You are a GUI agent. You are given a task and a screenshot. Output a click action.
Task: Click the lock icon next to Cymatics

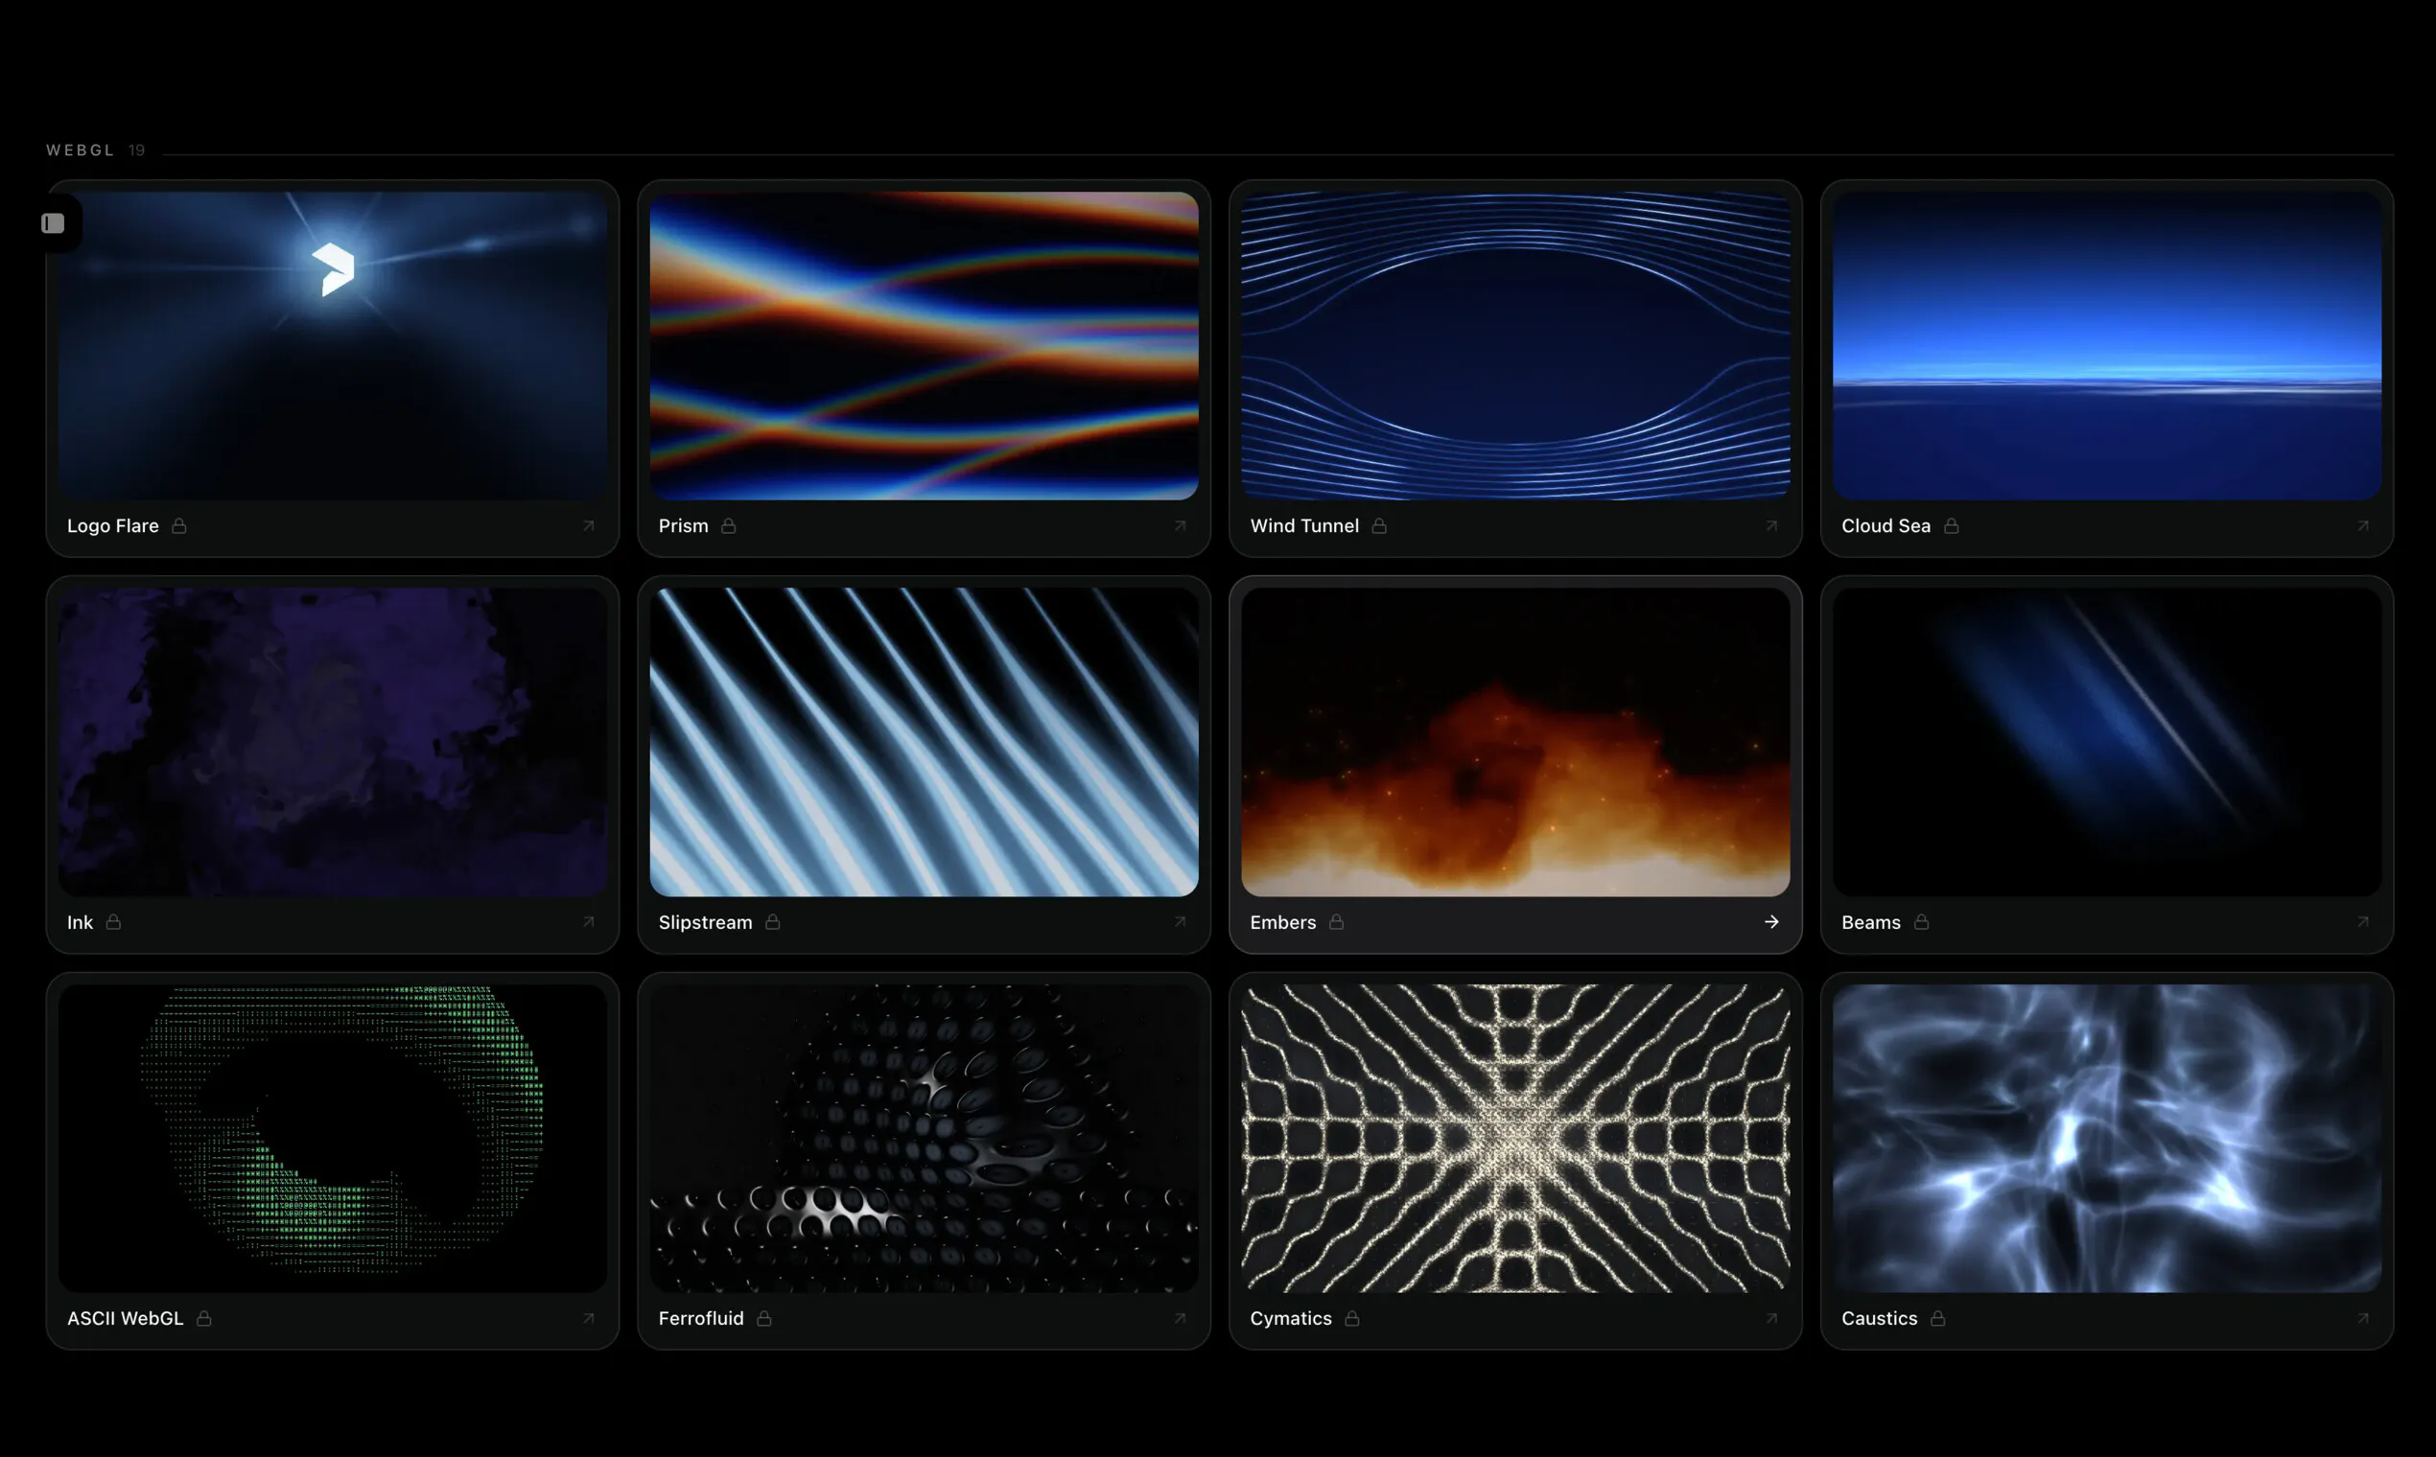(x=1351, y=1319)
